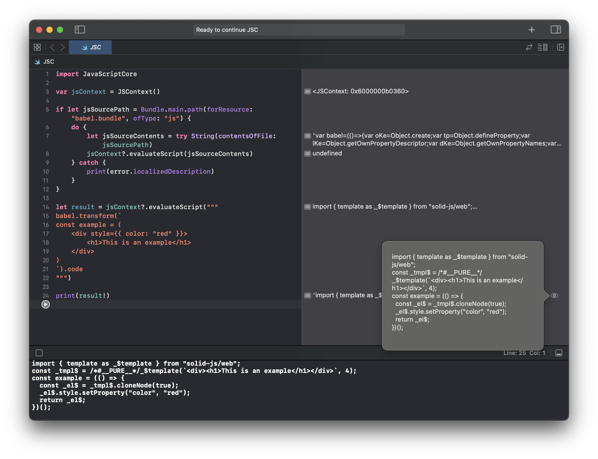Go back with the left chevron
Screen dimensions: 598x459
click(x=52, y=47)
